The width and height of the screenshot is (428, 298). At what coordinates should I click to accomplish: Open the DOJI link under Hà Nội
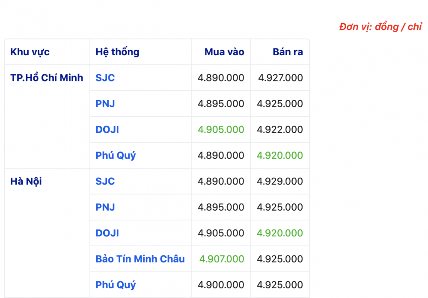(x=107, y=233)
